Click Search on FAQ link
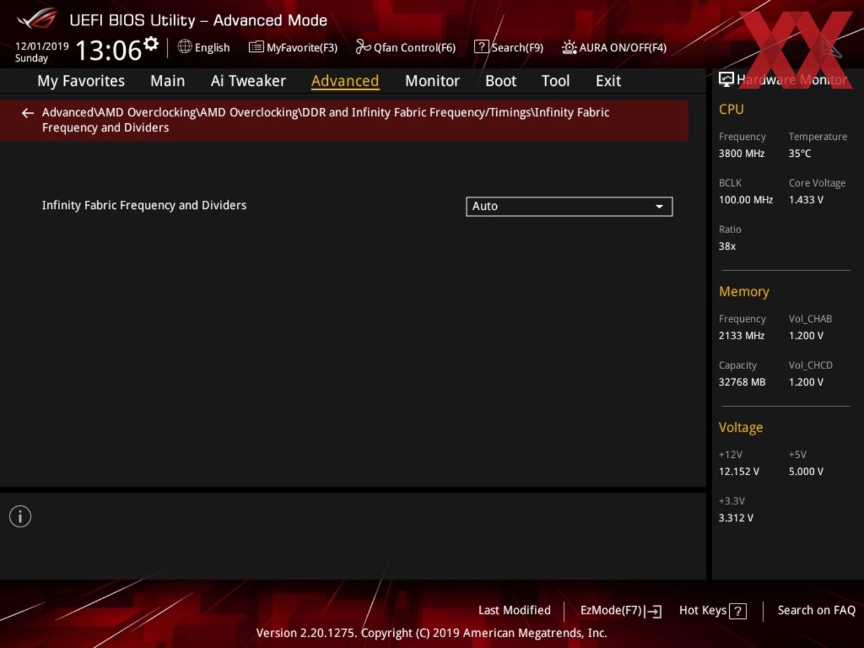Viewport: 864px width, 648px height. [816, 611]
